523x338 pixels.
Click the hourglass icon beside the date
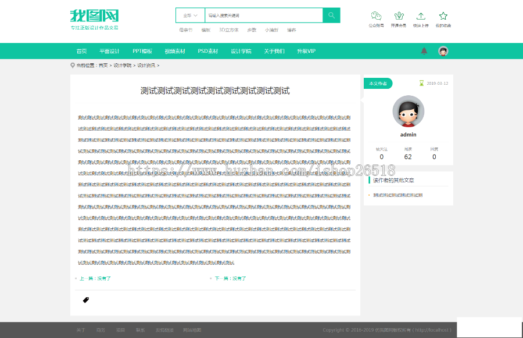[x=422, y=84]
